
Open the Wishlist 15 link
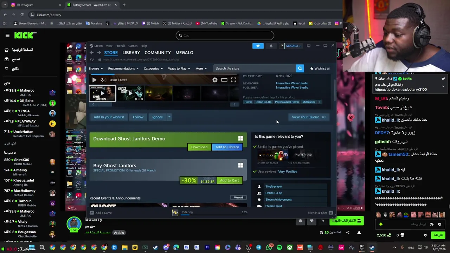[x=320, y=69]
